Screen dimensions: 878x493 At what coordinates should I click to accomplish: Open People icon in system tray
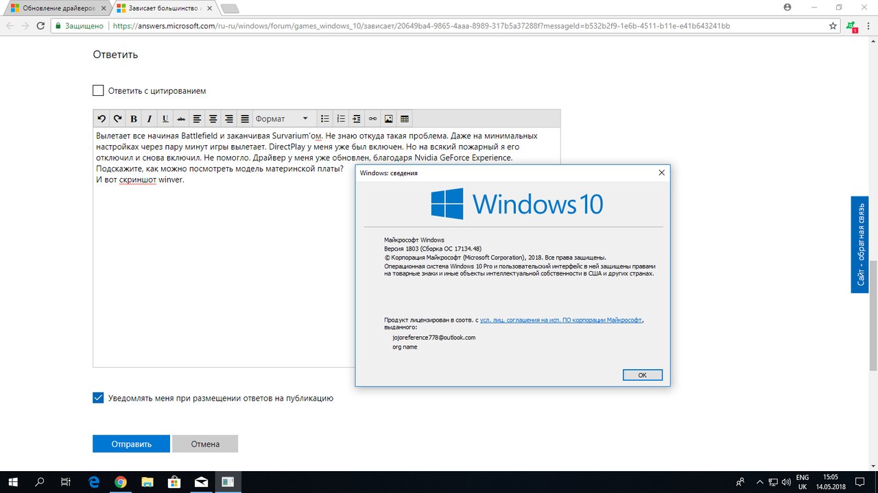(740, 482)
